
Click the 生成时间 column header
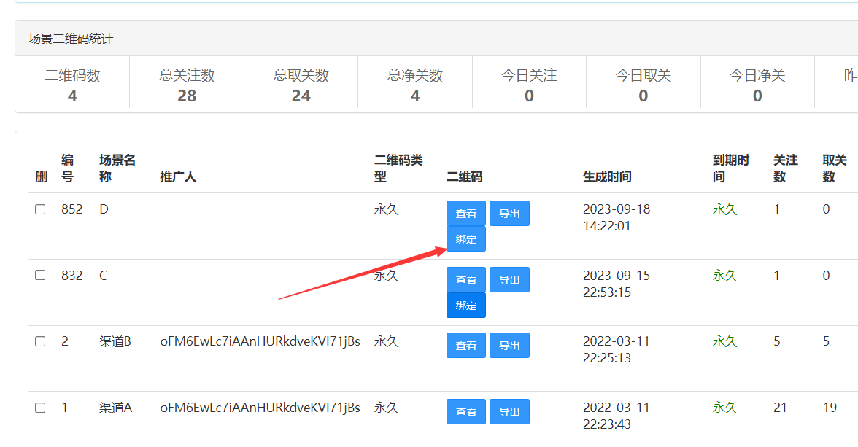607,176
